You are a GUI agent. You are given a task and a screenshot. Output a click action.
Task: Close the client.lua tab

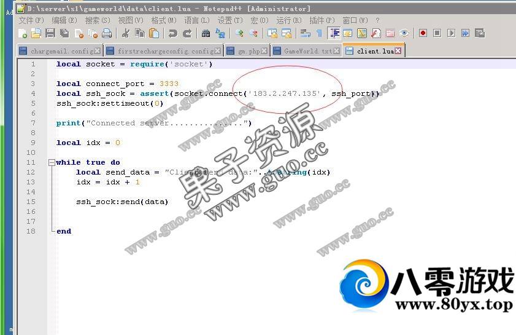pos(398,51)
